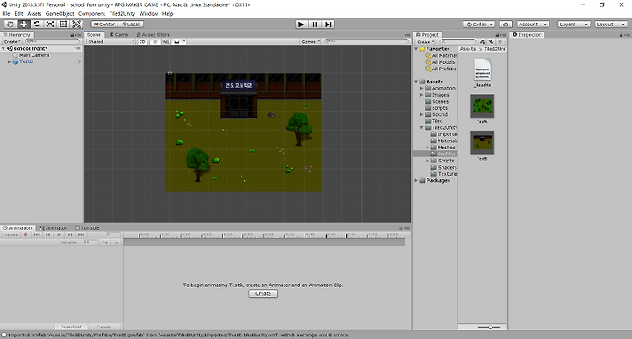Image resolution: width=632 pixels, height=339 pixels.
Task: Expand the Animation assets folder
Action: [x=422, y=88]
